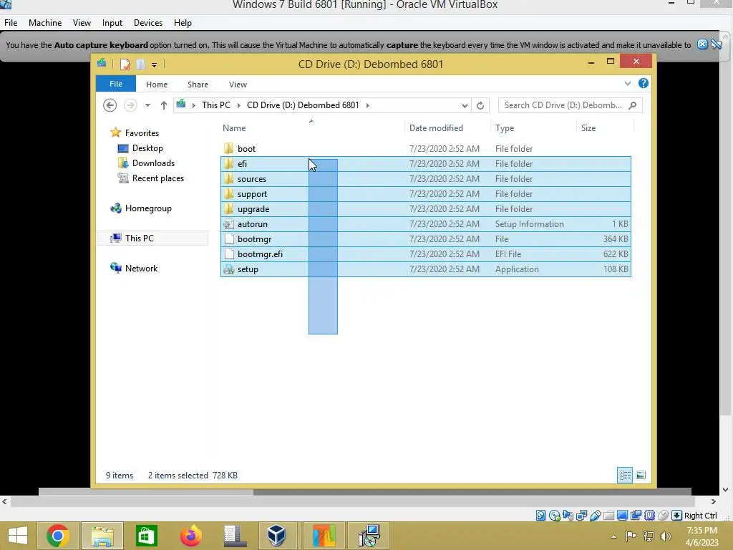Image resolution: width=733 pixels, height=550 pixels.
Task: Click VirtualBox network indicator icon
Action: point(581,516)
